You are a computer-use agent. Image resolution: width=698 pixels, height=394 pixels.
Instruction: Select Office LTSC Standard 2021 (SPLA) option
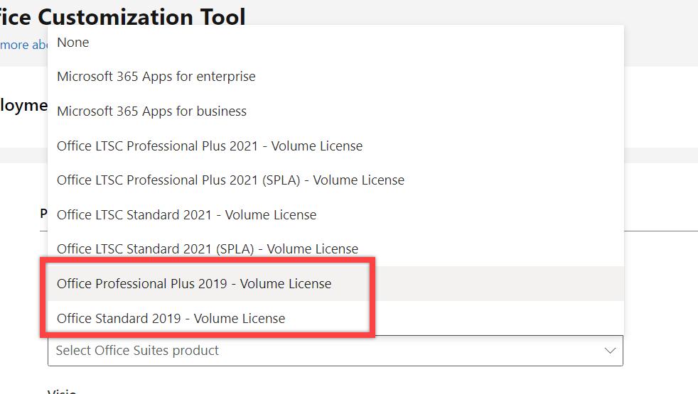(335, 249)
